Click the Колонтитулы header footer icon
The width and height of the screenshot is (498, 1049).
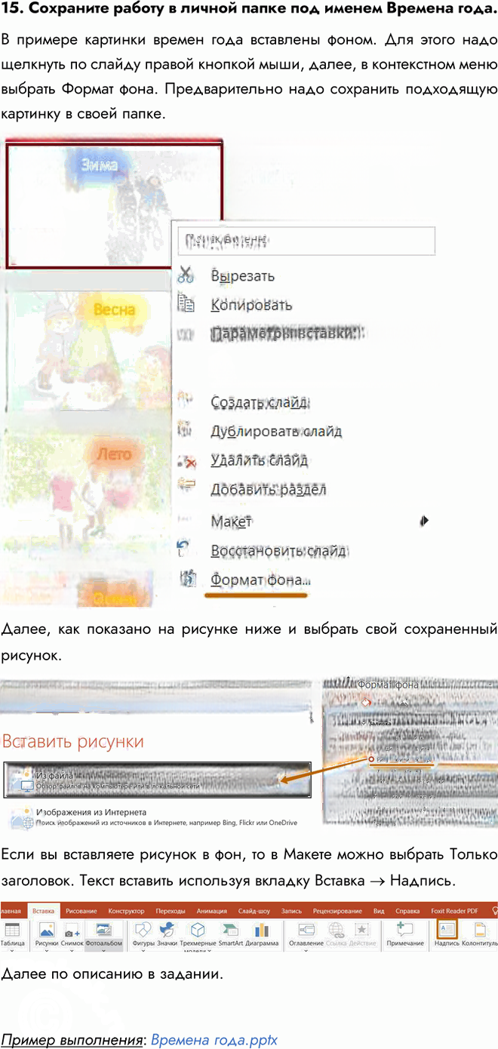pos(479,931)
